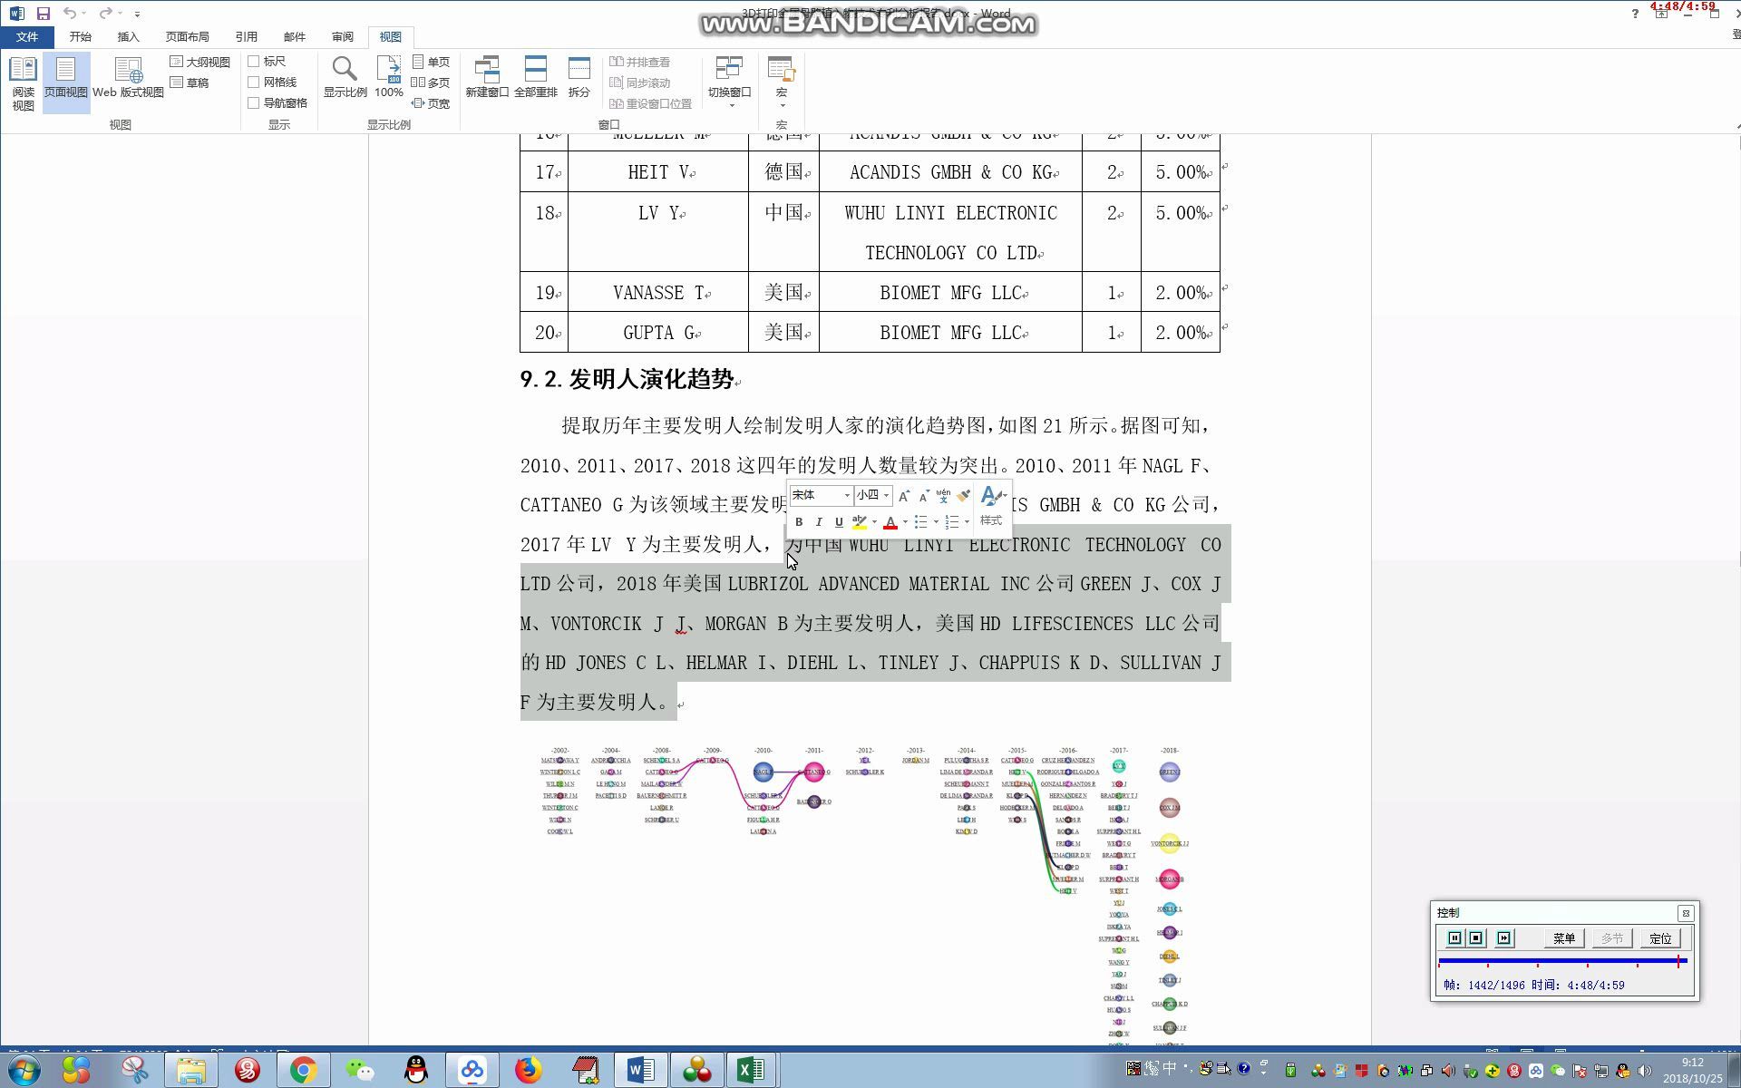The image size is (1741, 1088).
Task: Apply bold from mini toolbar
Action: pos(799,521)
